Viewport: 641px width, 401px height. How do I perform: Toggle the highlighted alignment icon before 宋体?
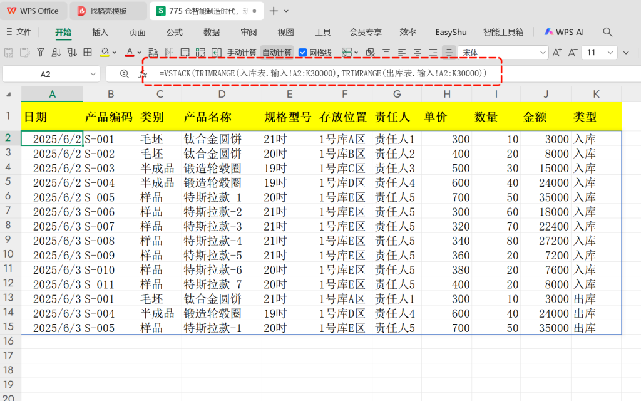pos(449,53)
